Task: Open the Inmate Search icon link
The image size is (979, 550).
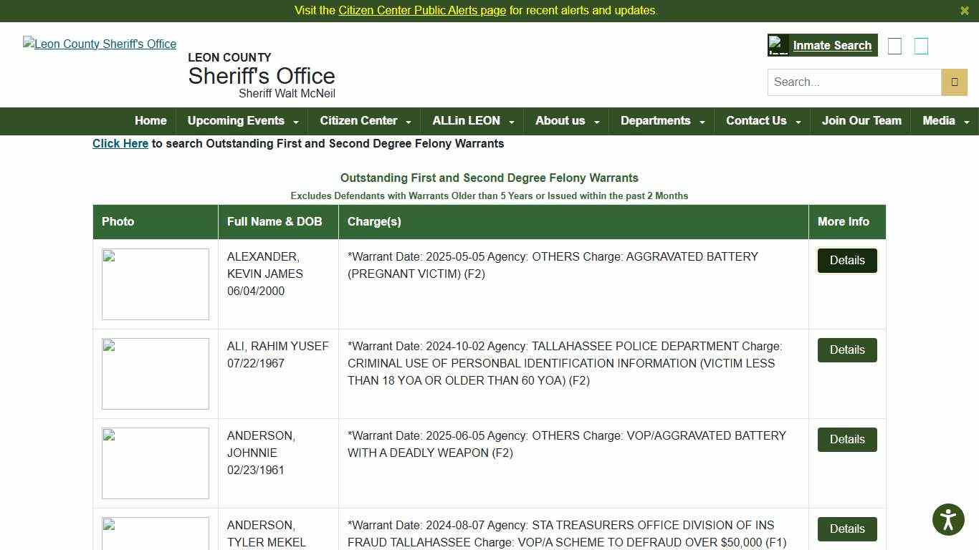Action: click(x=821, y=44)
